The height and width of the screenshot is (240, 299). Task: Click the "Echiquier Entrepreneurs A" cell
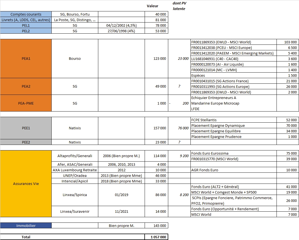coord(233,98)
